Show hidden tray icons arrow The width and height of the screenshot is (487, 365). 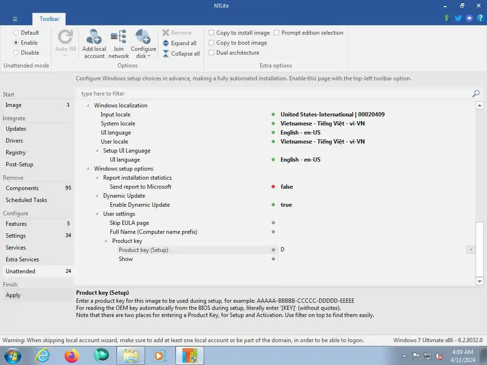tap(404, 356)
